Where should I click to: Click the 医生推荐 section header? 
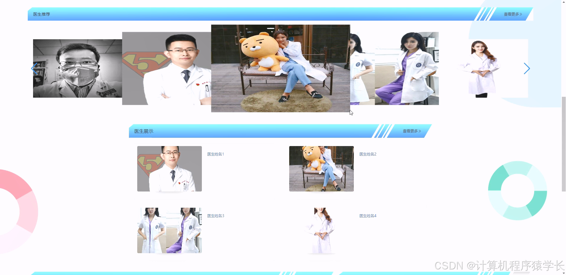click(x=42, y=14)
